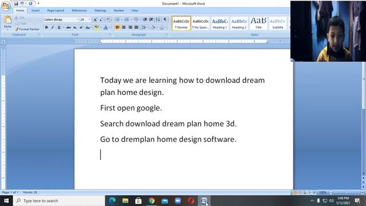
Task: Apply the Normal style
Action: (x=181, y=23)
